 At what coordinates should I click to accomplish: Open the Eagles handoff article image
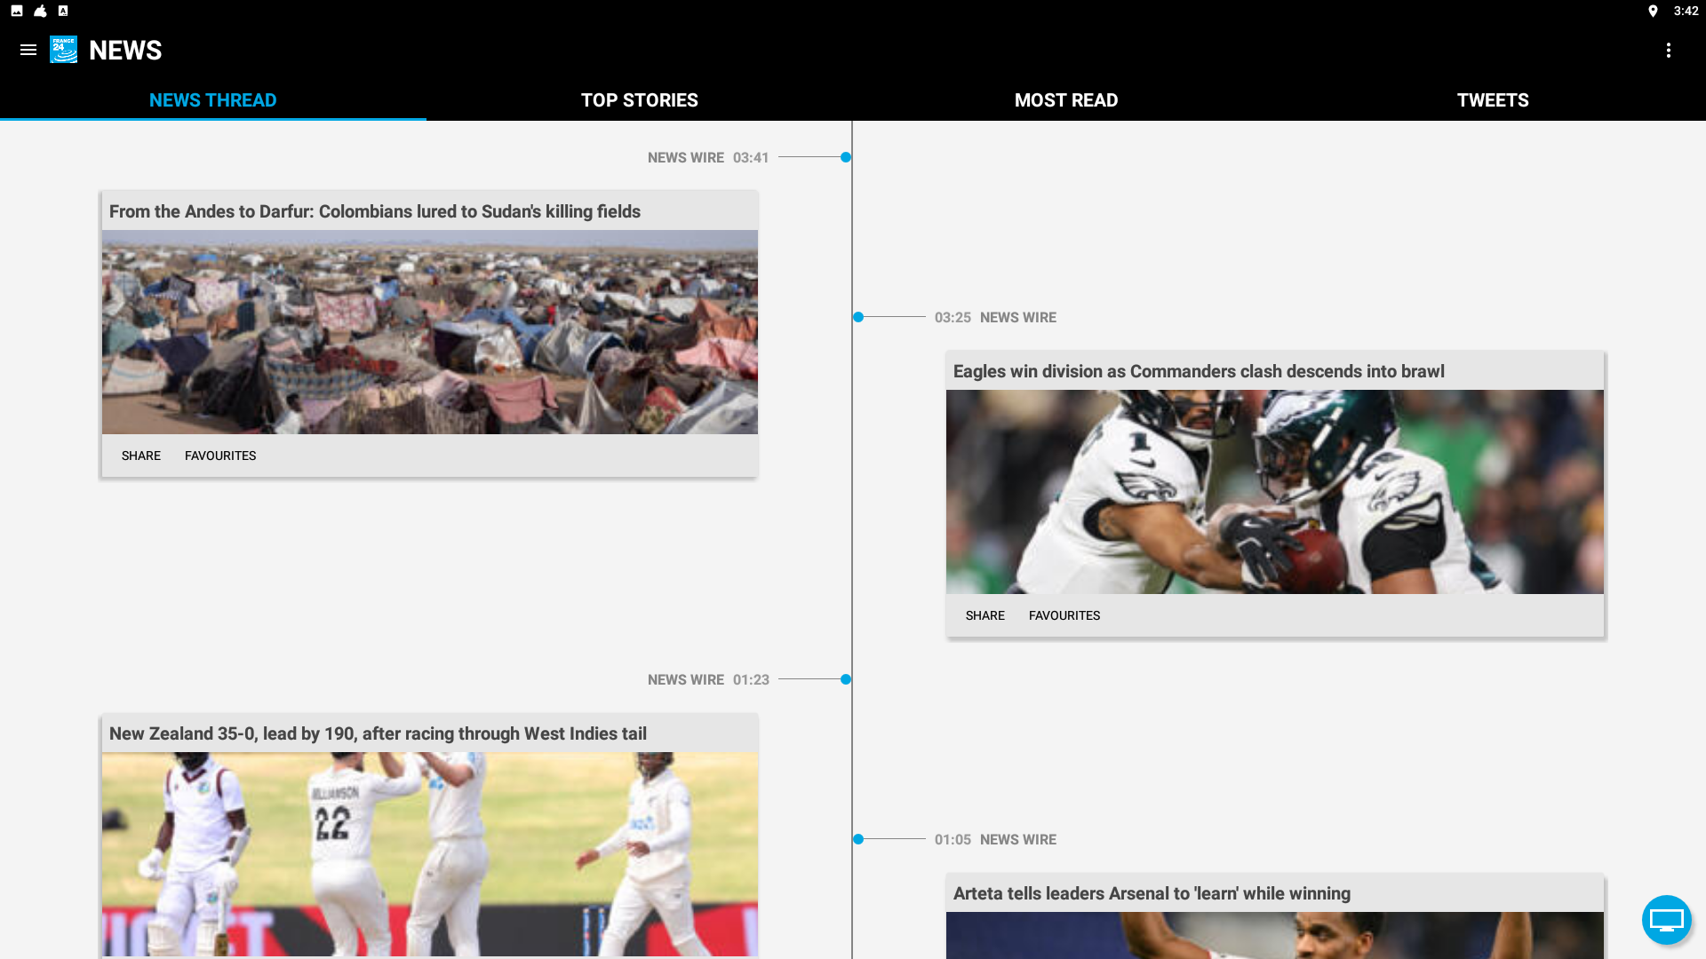tap(1274, 491)
